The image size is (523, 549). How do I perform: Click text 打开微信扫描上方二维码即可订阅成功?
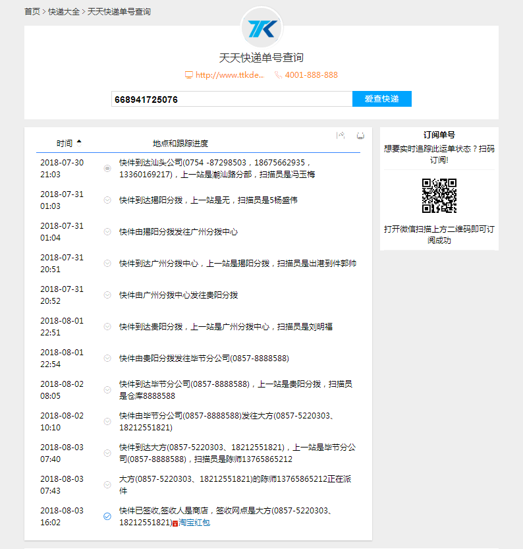click(439, 235)
